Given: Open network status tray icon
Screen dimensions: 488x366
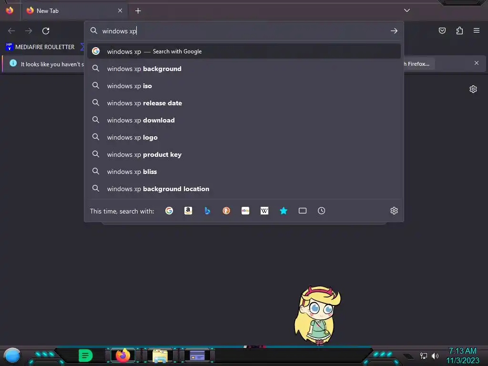Looking at the screenshot, I should (x=424, y=356).
